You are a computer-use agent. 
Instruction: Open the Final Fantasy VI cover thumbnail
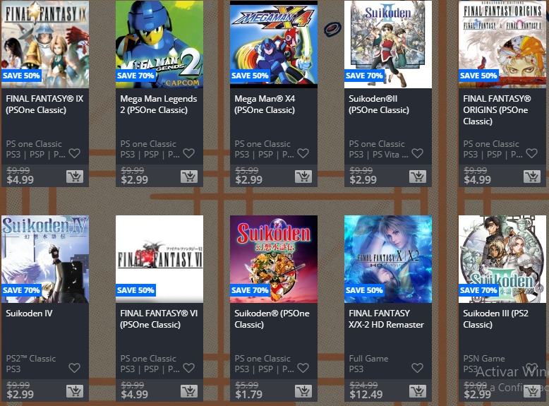[159, 259]
